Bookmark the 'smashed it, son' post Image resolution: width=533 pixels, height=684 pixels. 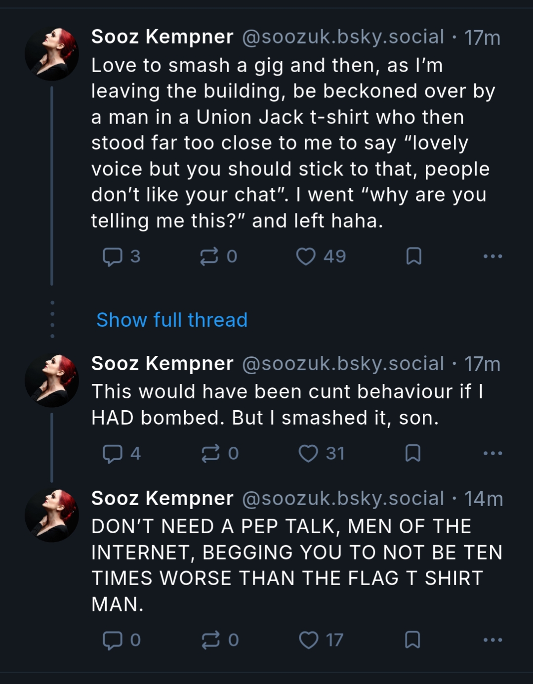click(413, 453)
